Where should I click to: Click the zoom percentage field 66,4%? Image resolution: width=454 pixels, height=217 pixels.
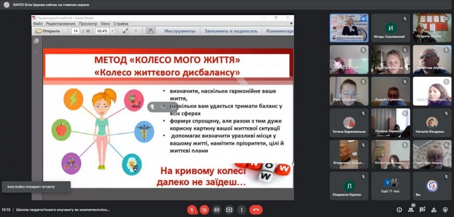(x=102, y=31)
